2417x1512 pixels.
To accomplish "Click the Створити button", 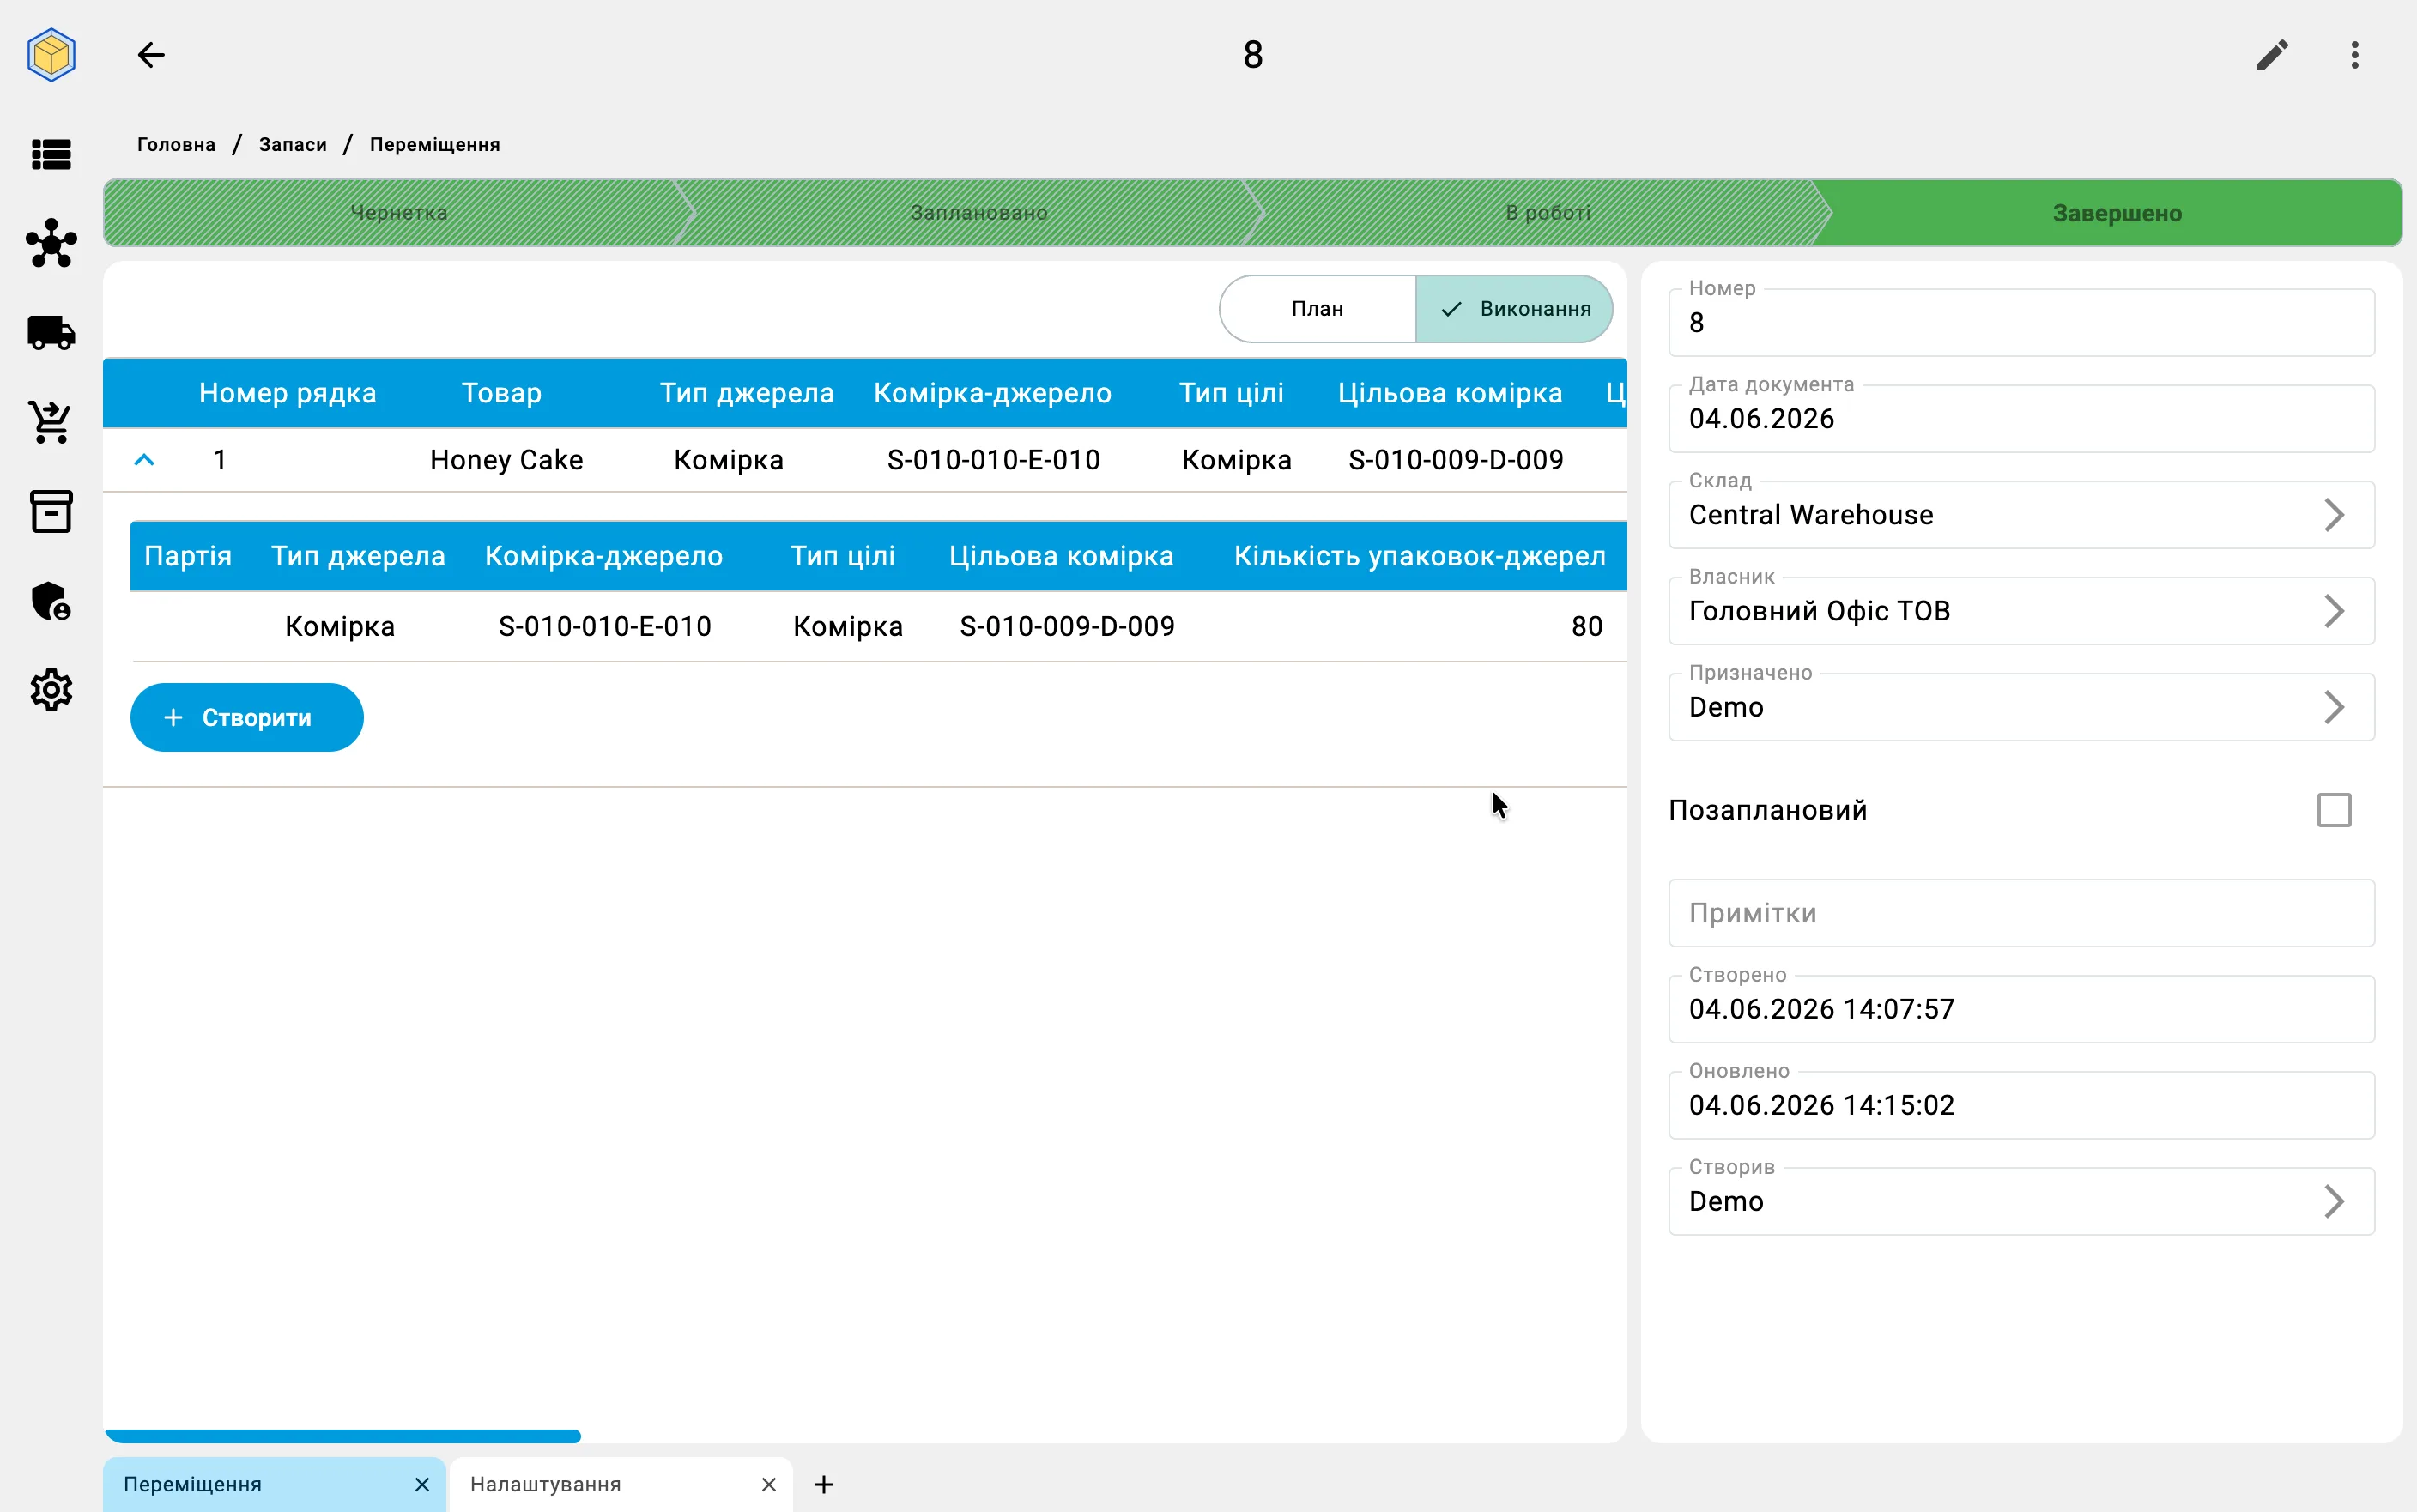I will pyautogui.click(x=246, y=717).
